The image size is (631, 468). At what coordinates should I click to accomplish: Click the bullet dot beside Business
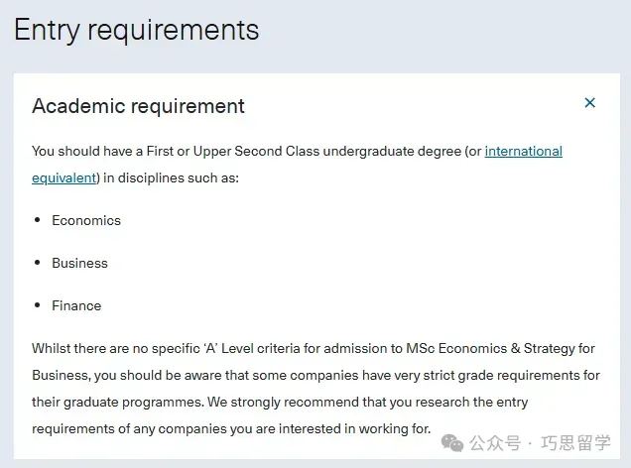click(x=38, y=263)
